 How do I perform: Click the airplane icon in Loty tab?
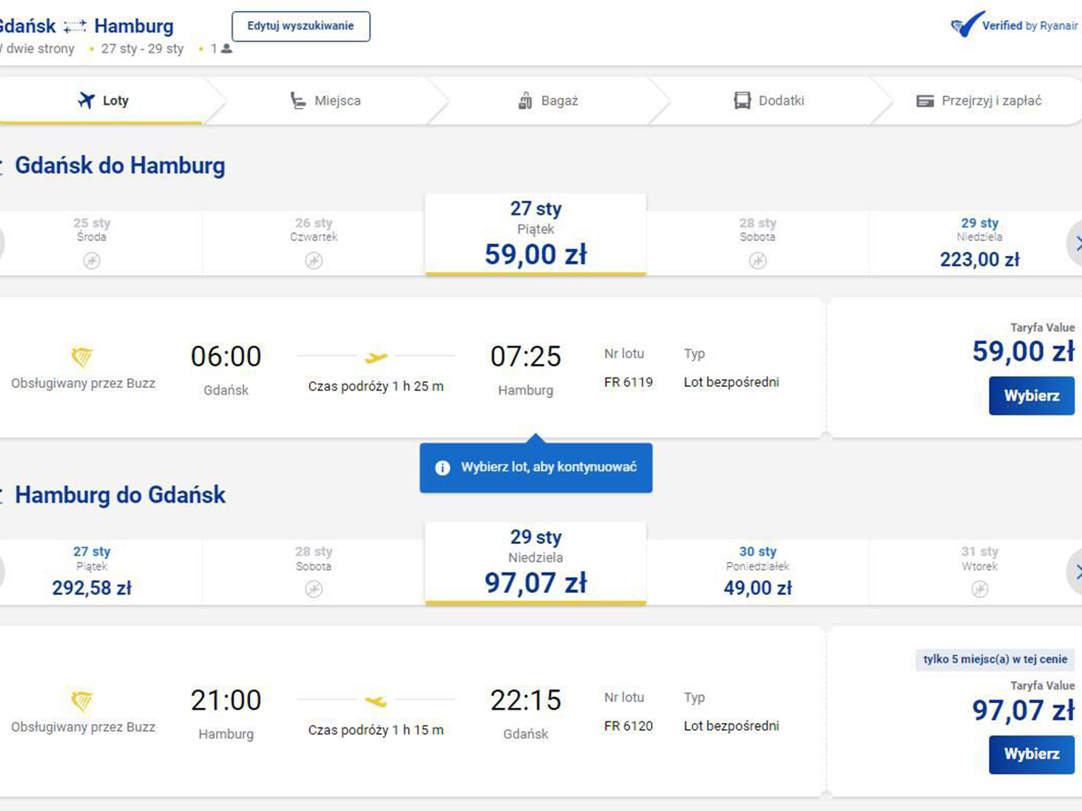[86, 101]
